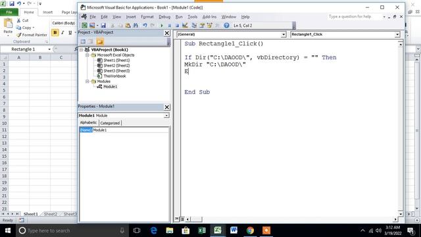Viewport: 421px width, 237px height.
Task: Click the Type a question for help box
Action: [354, 16]
